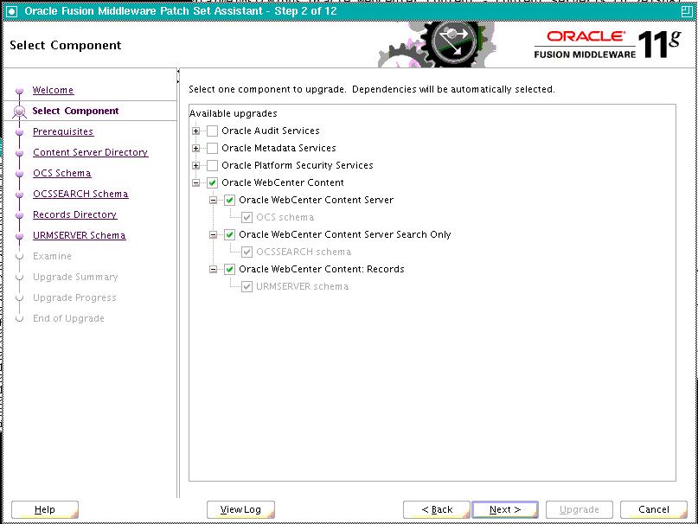Collapse Oracle WebCenter Content: Records node
The height and width of the screenshot is (524, 698).
coord(214,269)
